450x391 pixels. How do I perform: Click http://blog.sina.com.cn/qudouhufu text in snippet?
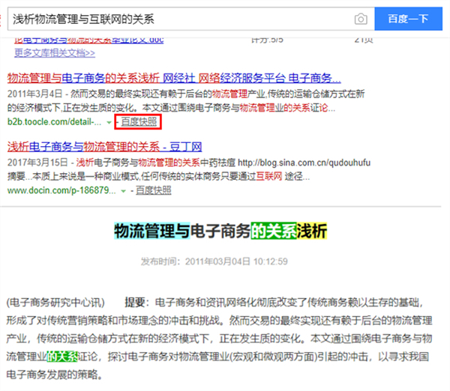pyautogui.click(x=304, y=163)
